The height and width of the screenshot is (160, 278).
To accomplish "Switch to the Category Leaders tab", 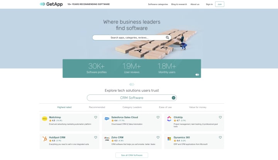I will (x=132, y=107).
